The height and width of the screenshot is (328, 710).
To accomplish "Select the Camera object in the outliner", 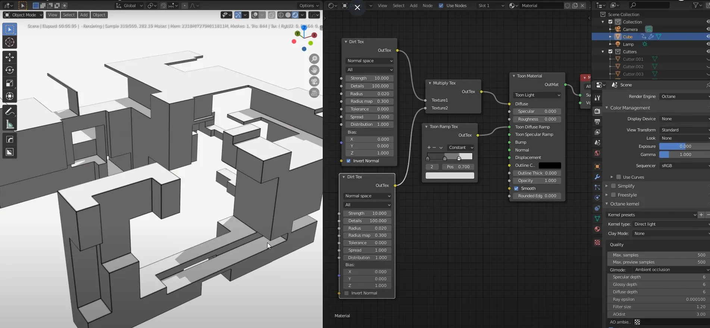I will click(x=630, y=29).
